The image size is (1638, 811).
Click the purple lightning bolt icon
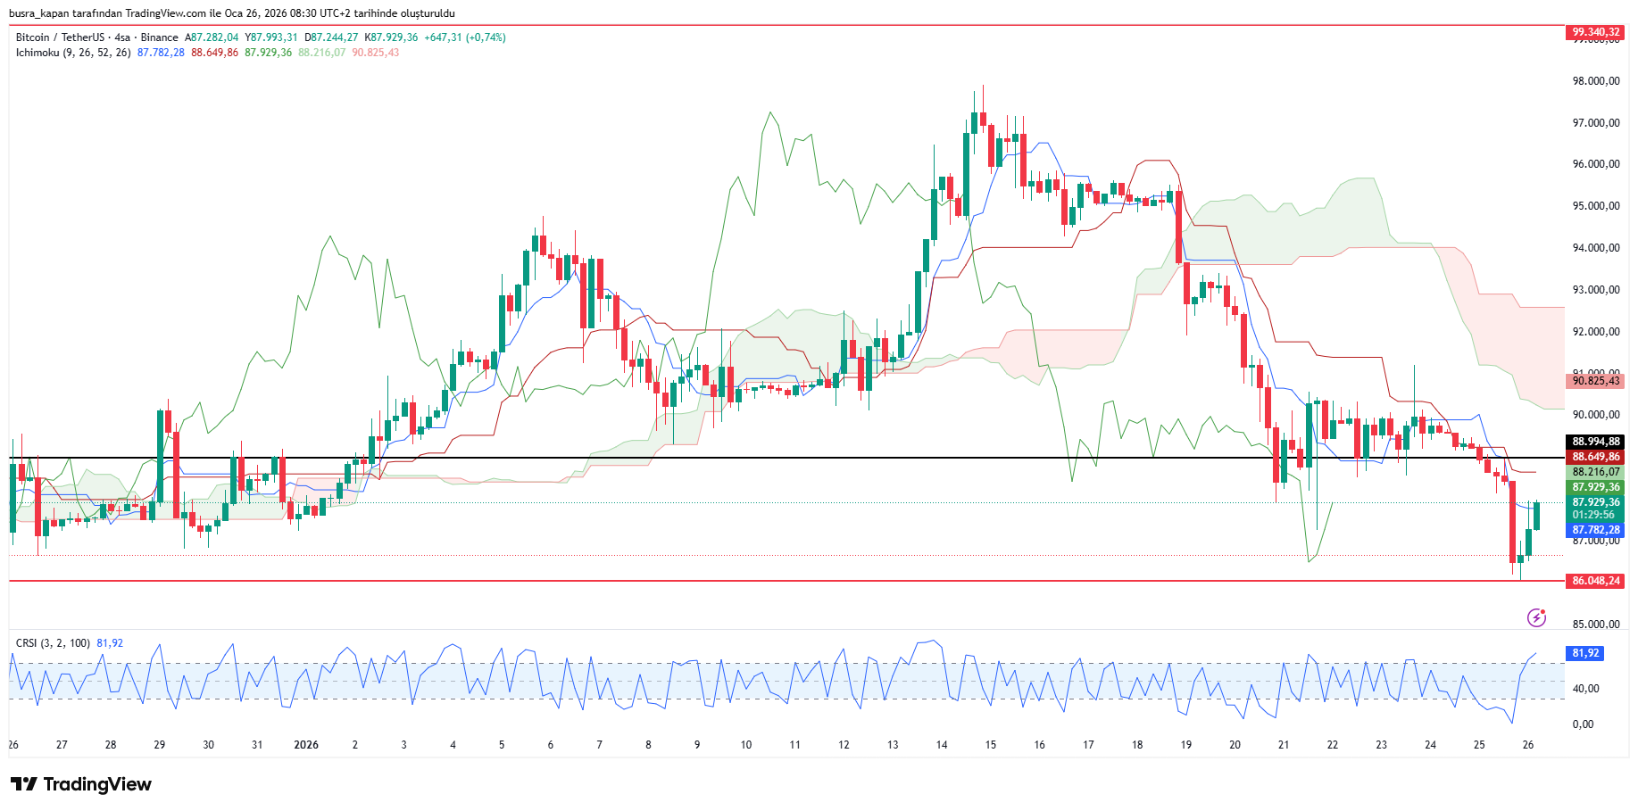tap(1536, 617)
